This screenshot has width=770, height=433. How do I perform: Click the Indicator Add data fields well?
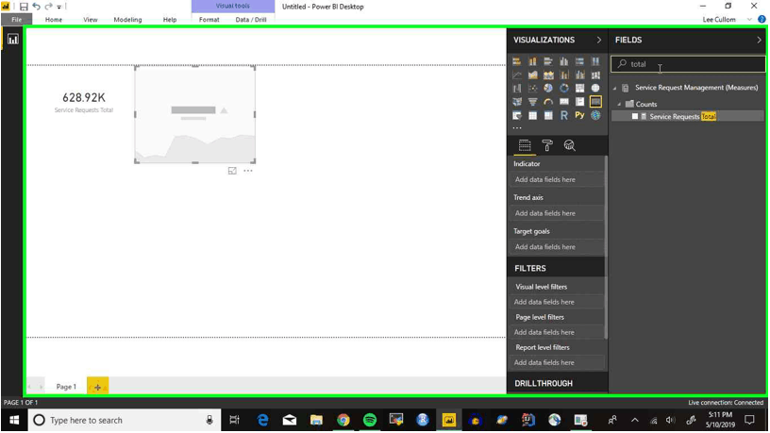click(x=557, y=179)
